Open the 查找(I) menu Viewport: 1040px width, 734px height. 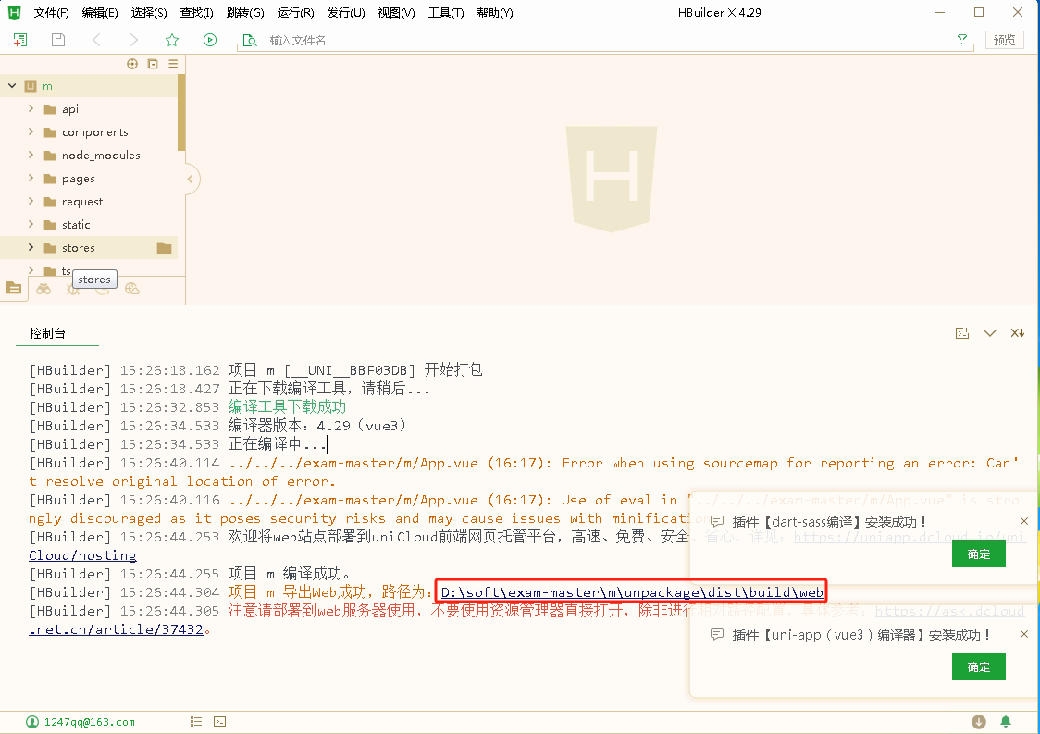click(x=196, y=13)
